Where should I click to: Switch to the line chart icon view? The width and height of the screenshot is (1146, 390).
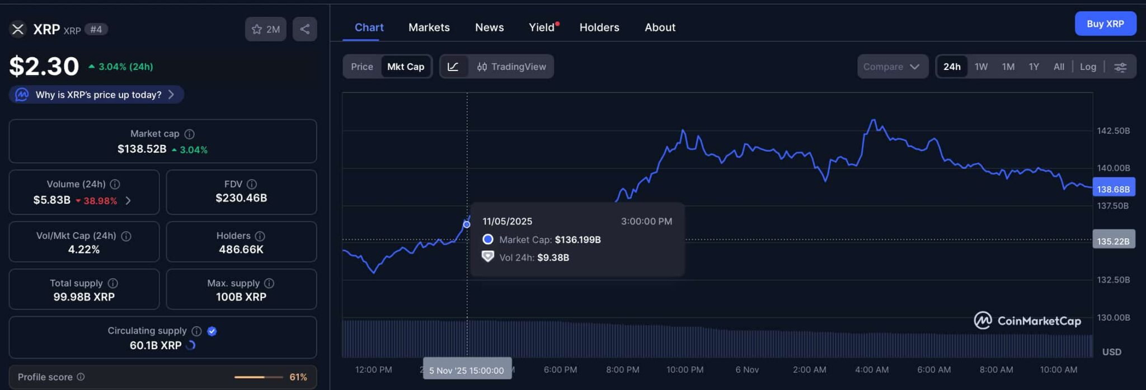[x=453, y=67]
